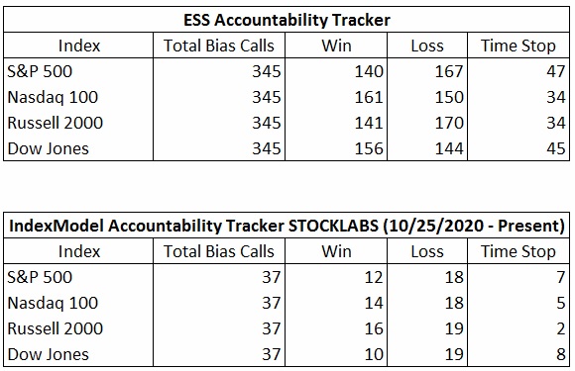Select the Nasdaq 100 label in IndexModel table
The height and width of the screenshot is (371, 575).
pyautogui.click(x=53, y=303)
